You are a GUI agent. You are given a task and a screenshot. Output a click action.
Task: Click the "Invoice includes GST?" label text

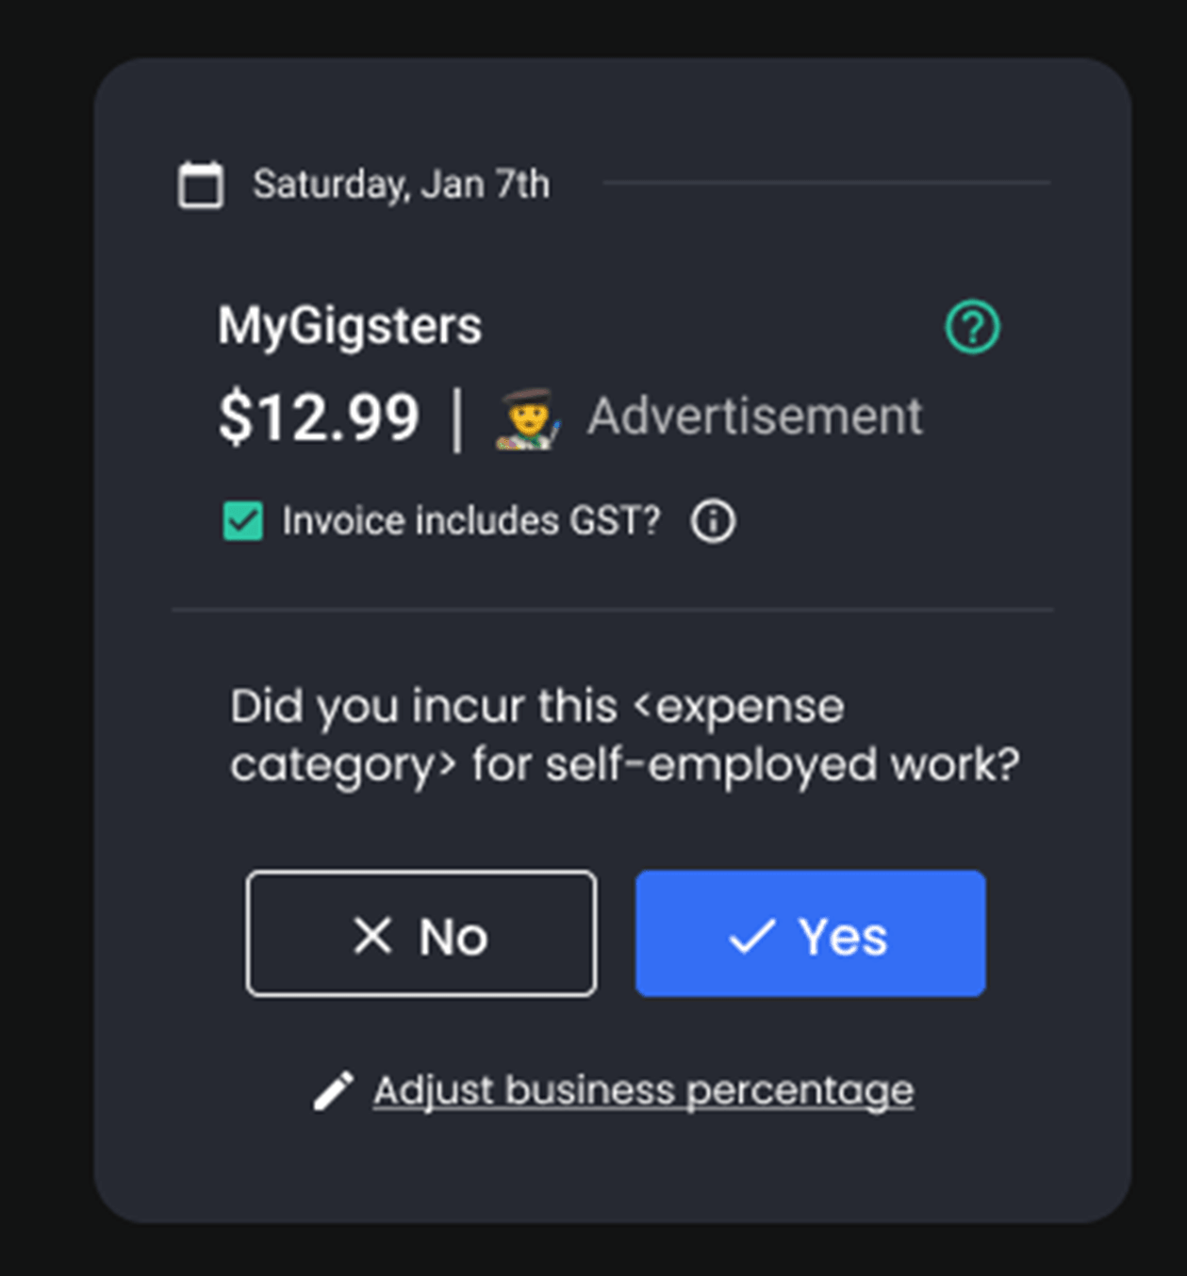(471, 521)
